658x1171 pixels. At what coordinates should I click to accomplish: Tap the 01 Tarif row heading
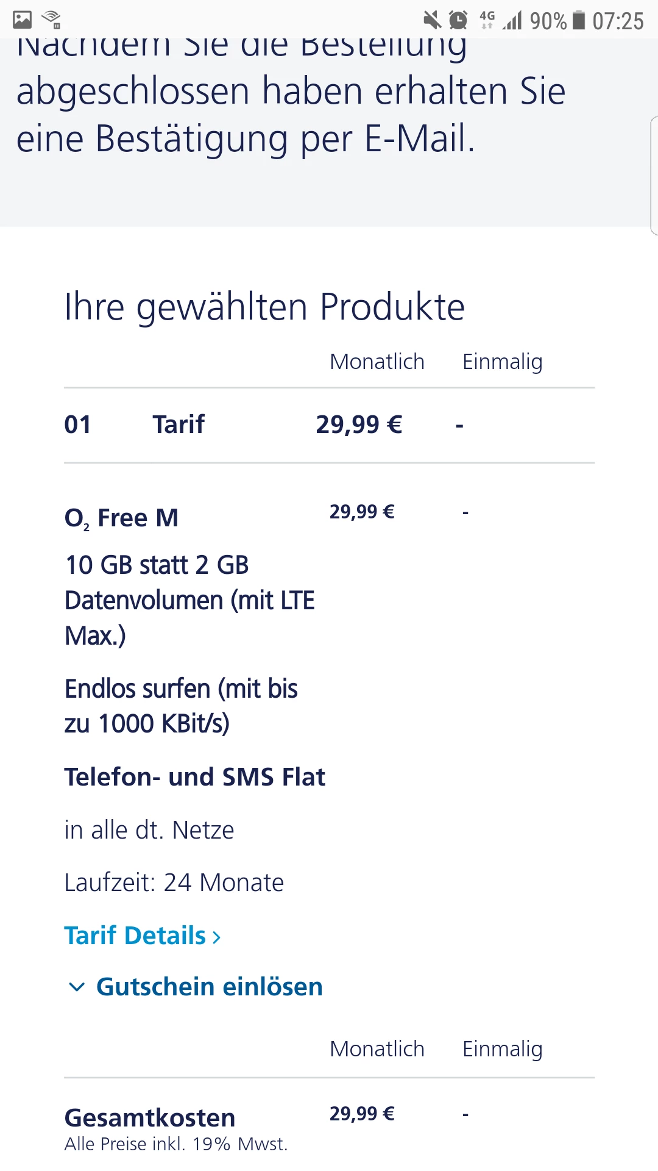[x=179, y=424]
